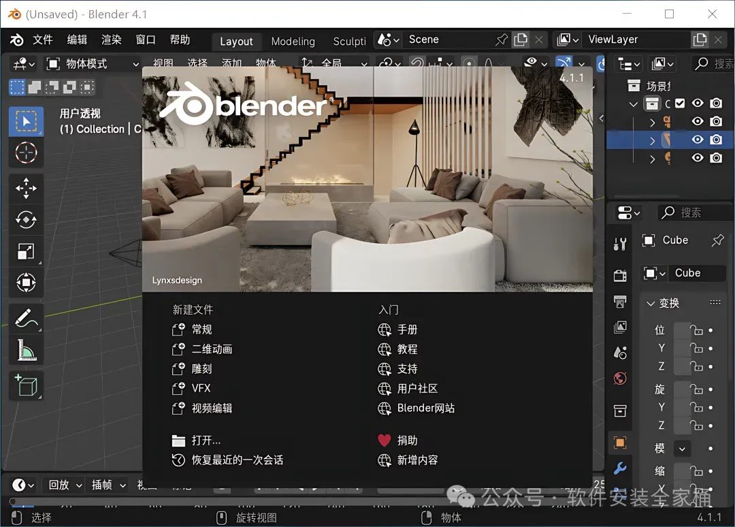Select the Cursor tool

point(27,153)
